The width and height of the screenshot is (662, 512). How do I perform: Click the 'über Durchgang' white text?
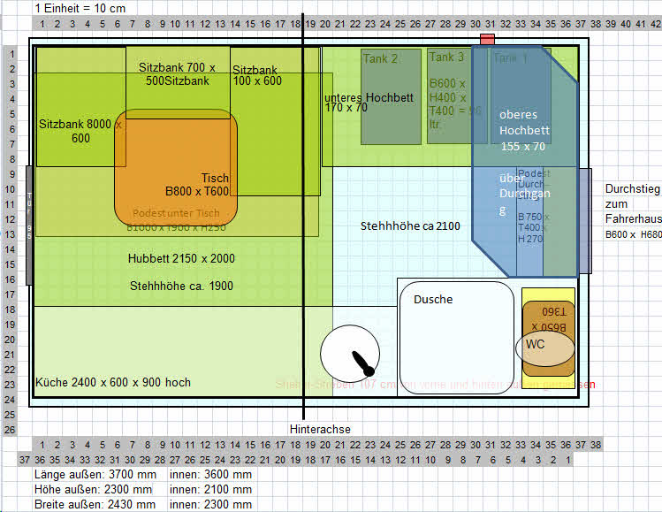coord(524,194)
